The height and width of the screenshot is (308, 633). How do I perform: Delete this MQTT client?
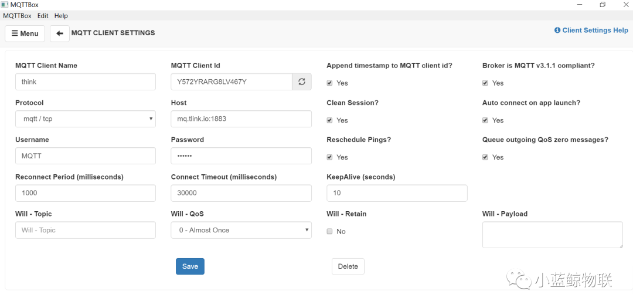(348, 266)
